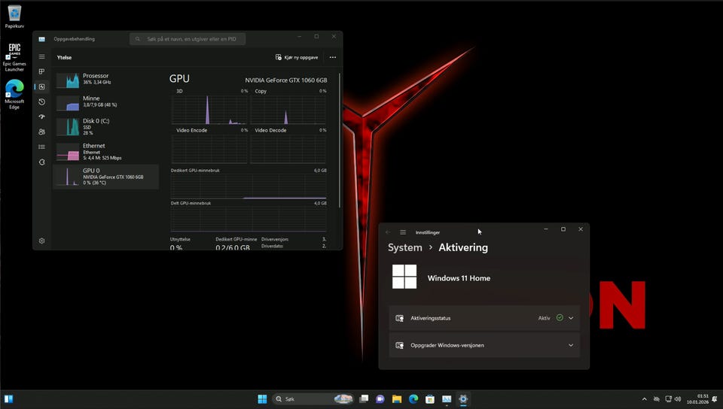Open the Video Encode graph dropdown

(191, 130)
